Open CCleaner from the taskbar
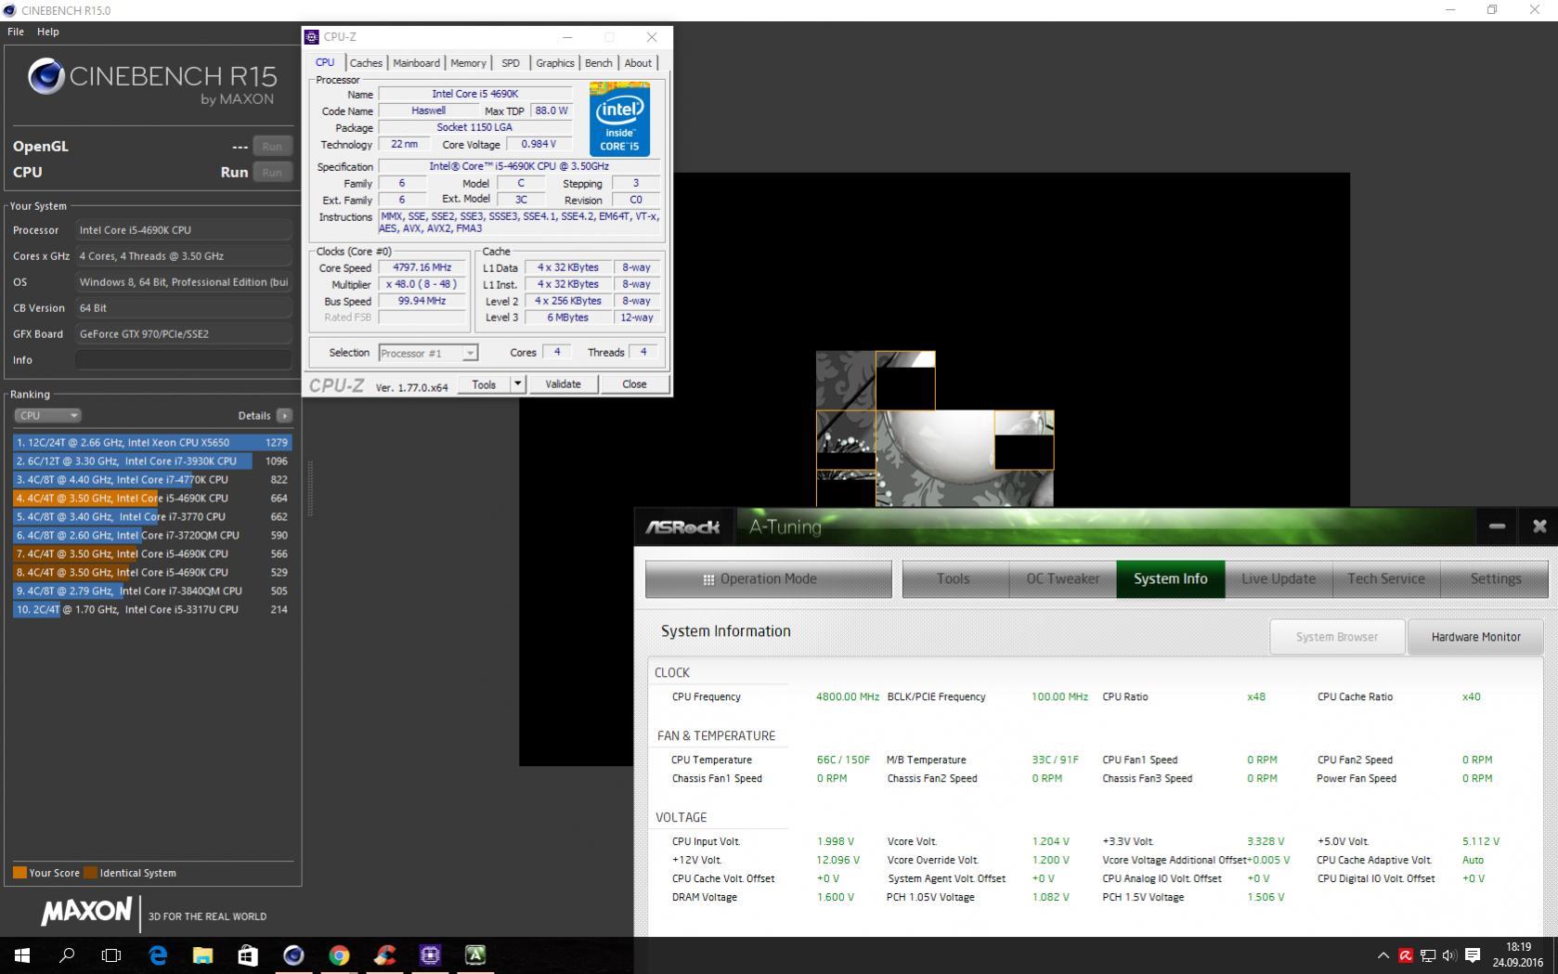The image size is (1558, 974). (x=384, y=955)
